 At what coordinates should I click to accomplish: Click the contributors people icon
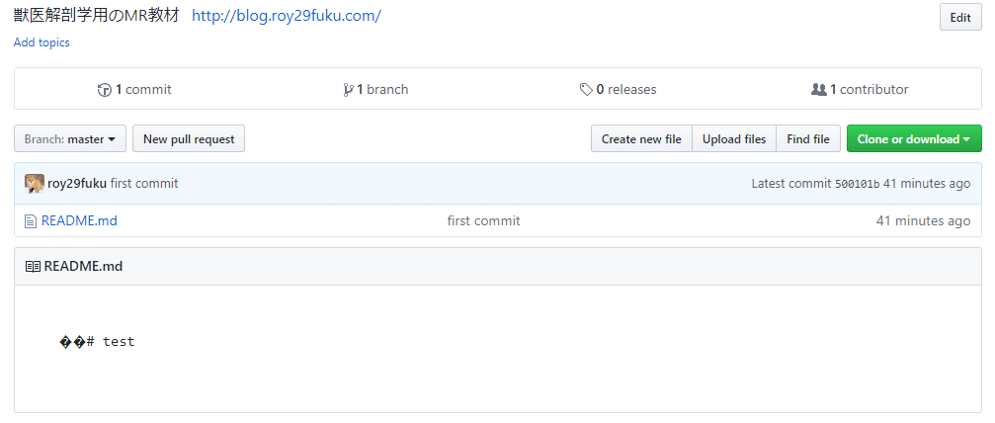pos(818,90)
